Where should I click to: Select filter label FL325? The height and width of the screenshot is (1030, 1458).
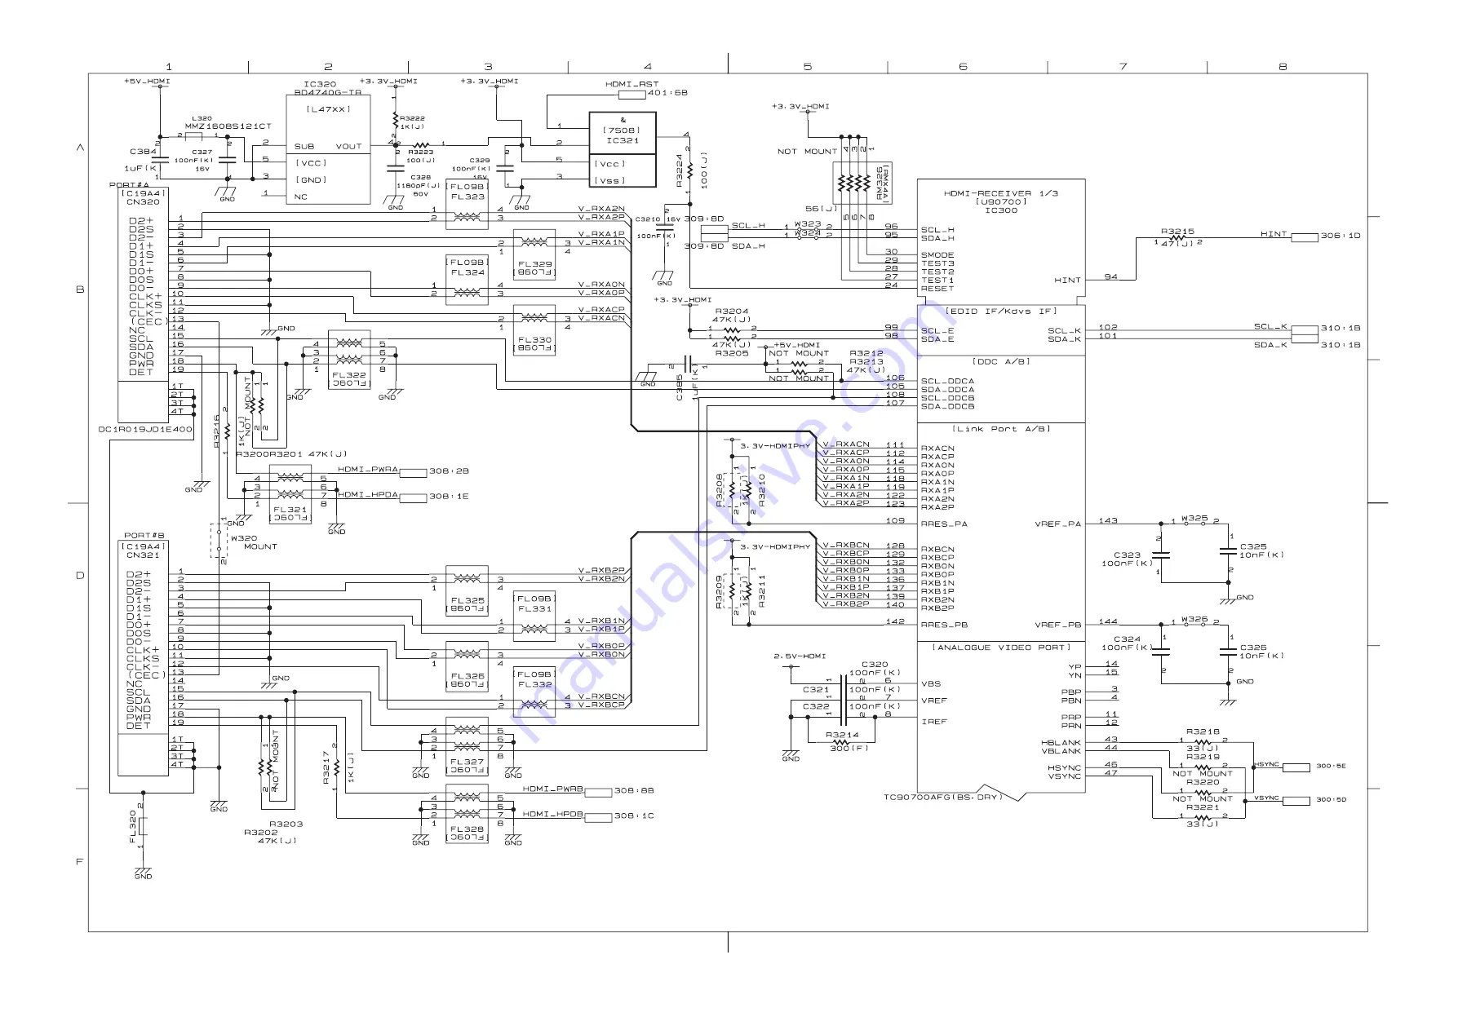point(468,600)
